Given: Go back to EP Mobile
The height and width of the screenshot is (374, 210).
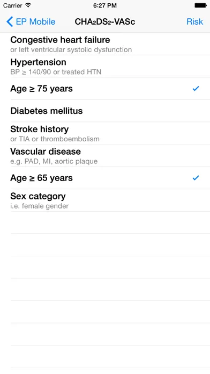Looking at the screenshot, I should [x=31, y=21].
